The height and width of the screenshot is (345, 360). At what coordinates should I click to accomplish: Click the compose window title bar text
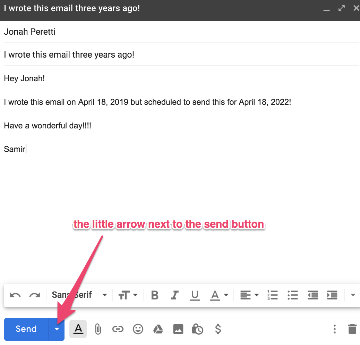[72, 8]
